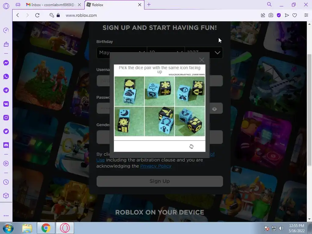Open Instagram in Opera sidebar
This screenshot has width=312, height=234.
click(6, 118)
